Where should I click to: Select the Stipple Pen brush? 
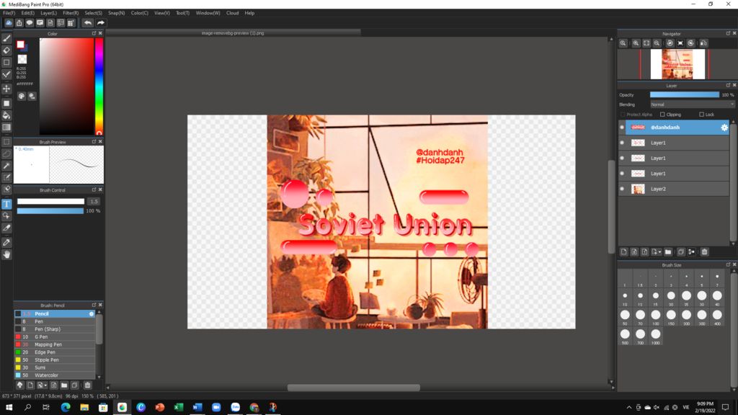click(55, 360)
